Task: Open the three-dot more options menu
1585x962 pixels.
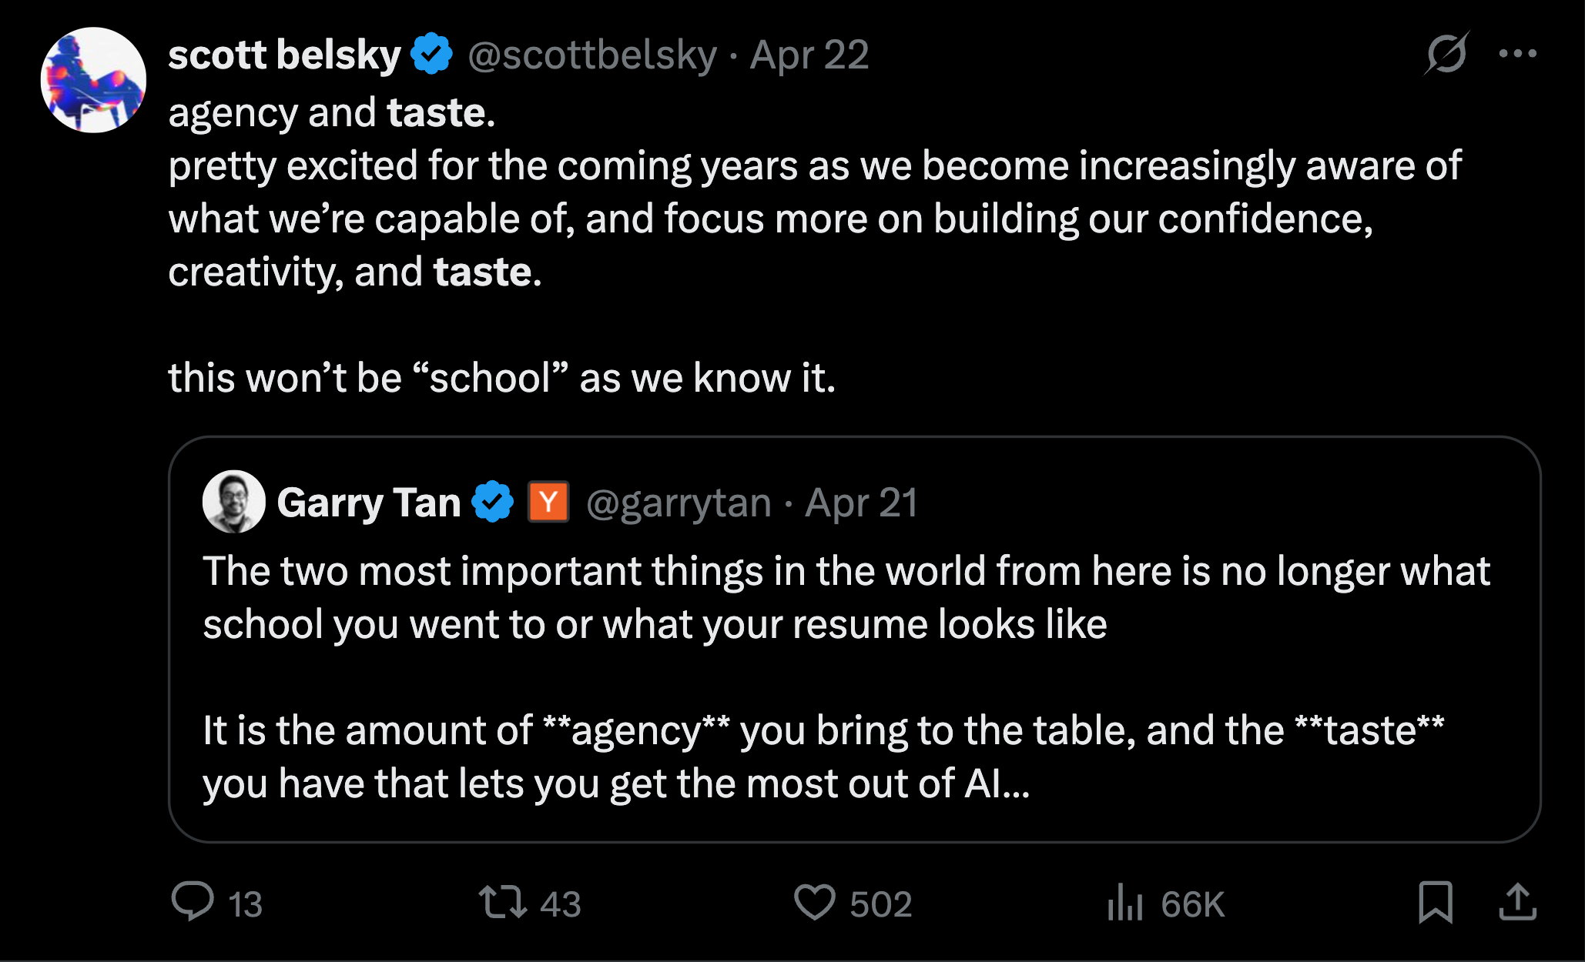Action: point(1517,54)
